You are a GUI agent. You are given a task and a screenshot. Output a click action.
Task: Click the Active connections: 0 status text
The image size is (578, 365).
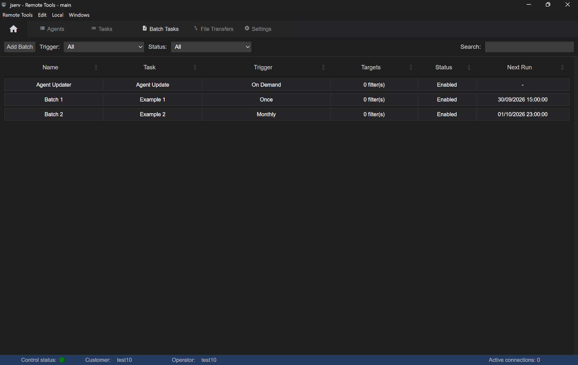(514, 360)
